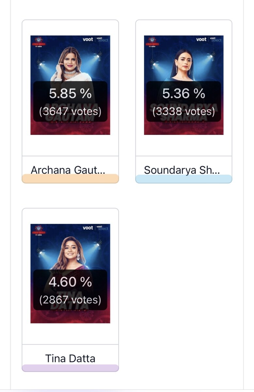Click the voot logo on Soundarya's poster
Image resolution: width=254 pixels, height=392 pixels.
tap(201, 40)
